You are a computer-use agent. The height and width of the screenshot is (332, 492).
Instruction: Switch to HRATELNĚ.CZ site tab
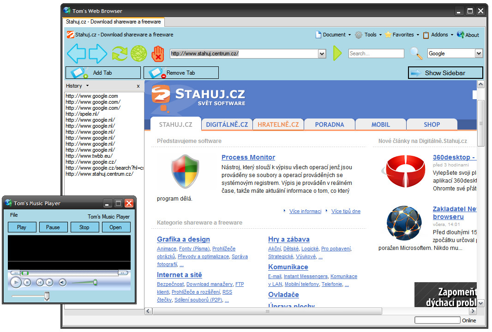point(278,125)
